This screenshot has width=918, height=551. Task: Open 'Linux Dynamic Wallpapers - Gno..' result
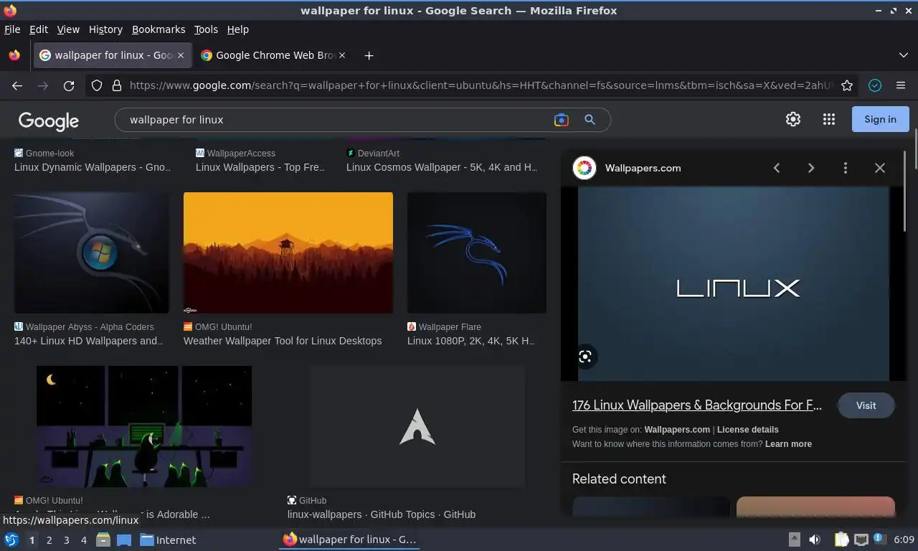click(x=93, y=167)
